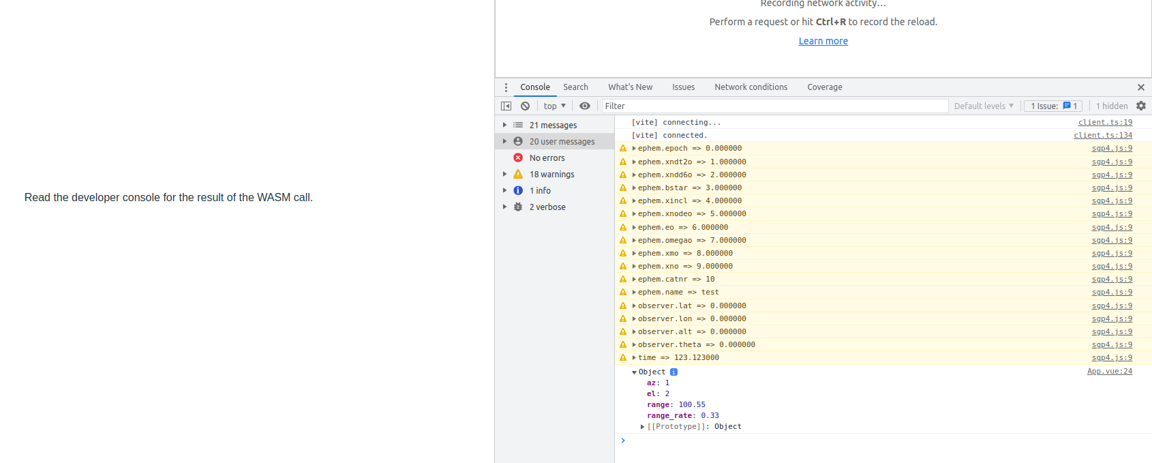Click the page's developer console instruction text
This screenshot has height=463, width=1152.
point(168,198)
